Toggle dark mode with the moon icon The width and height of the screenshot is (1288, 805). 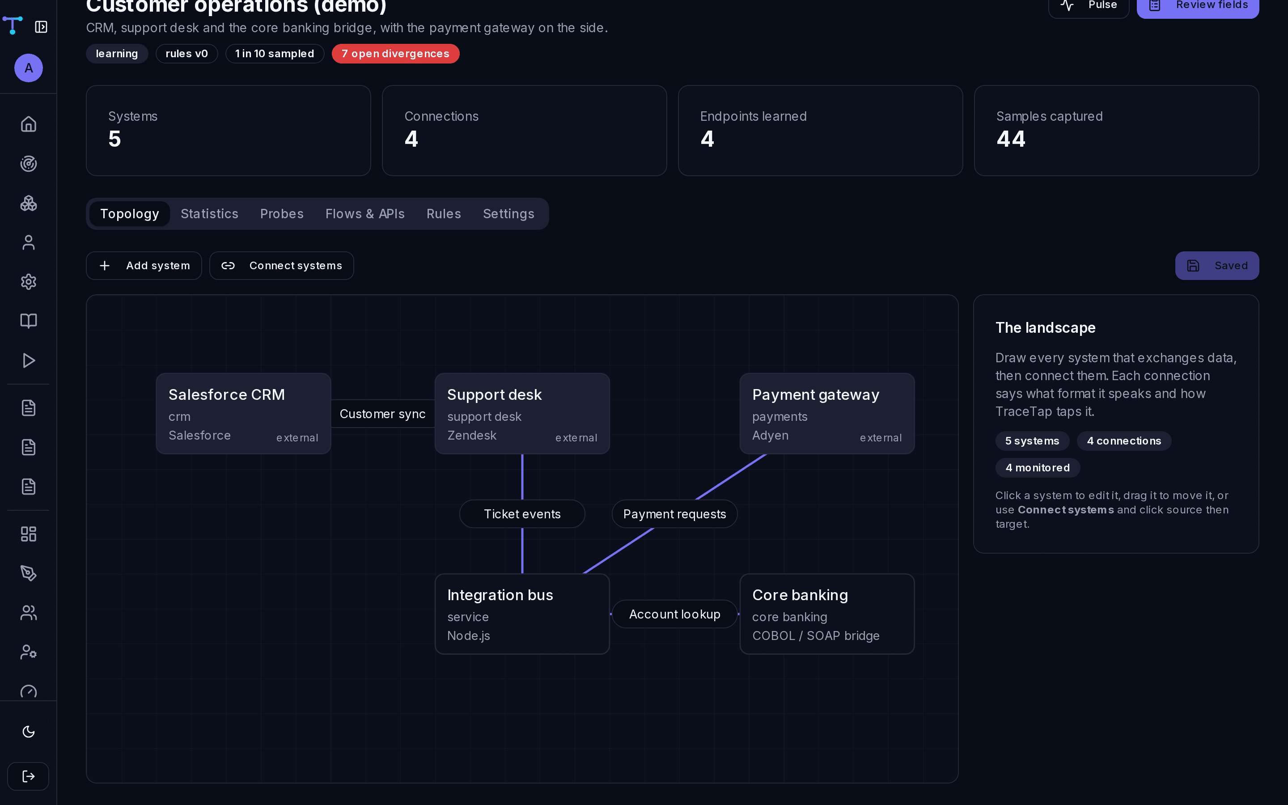[29, 732]
